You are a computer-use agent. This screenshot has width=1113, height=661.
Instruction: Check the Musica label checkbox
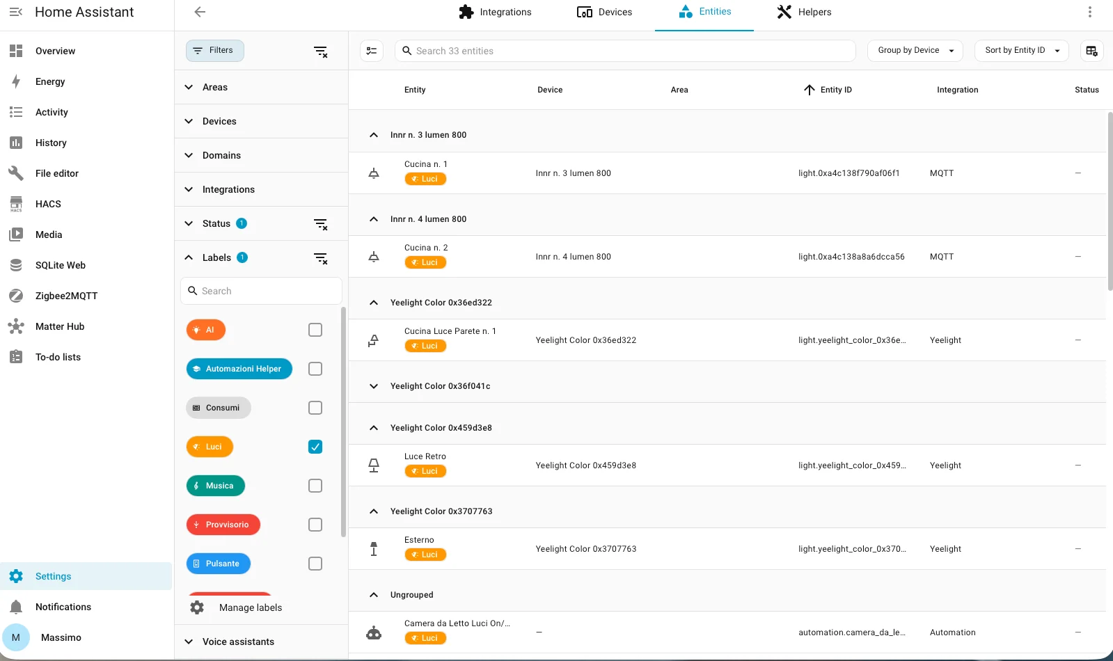pos(315,486)
